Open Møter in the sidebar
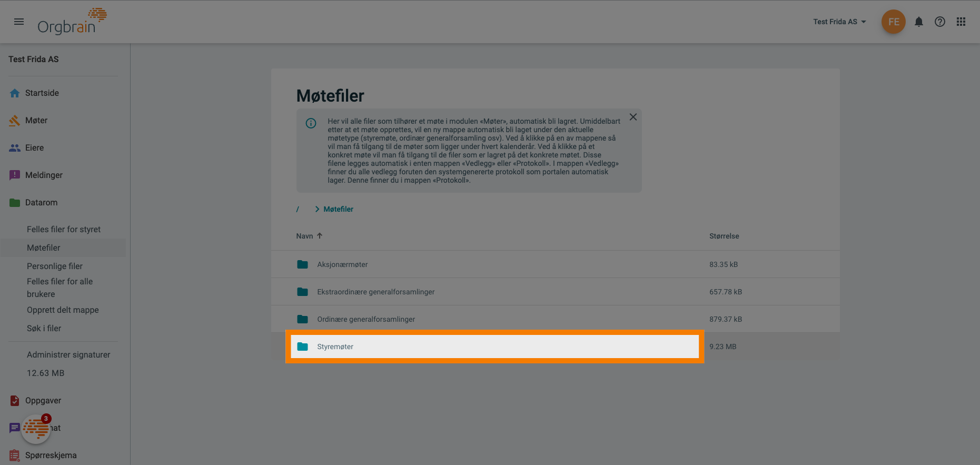 pos(36,120)
